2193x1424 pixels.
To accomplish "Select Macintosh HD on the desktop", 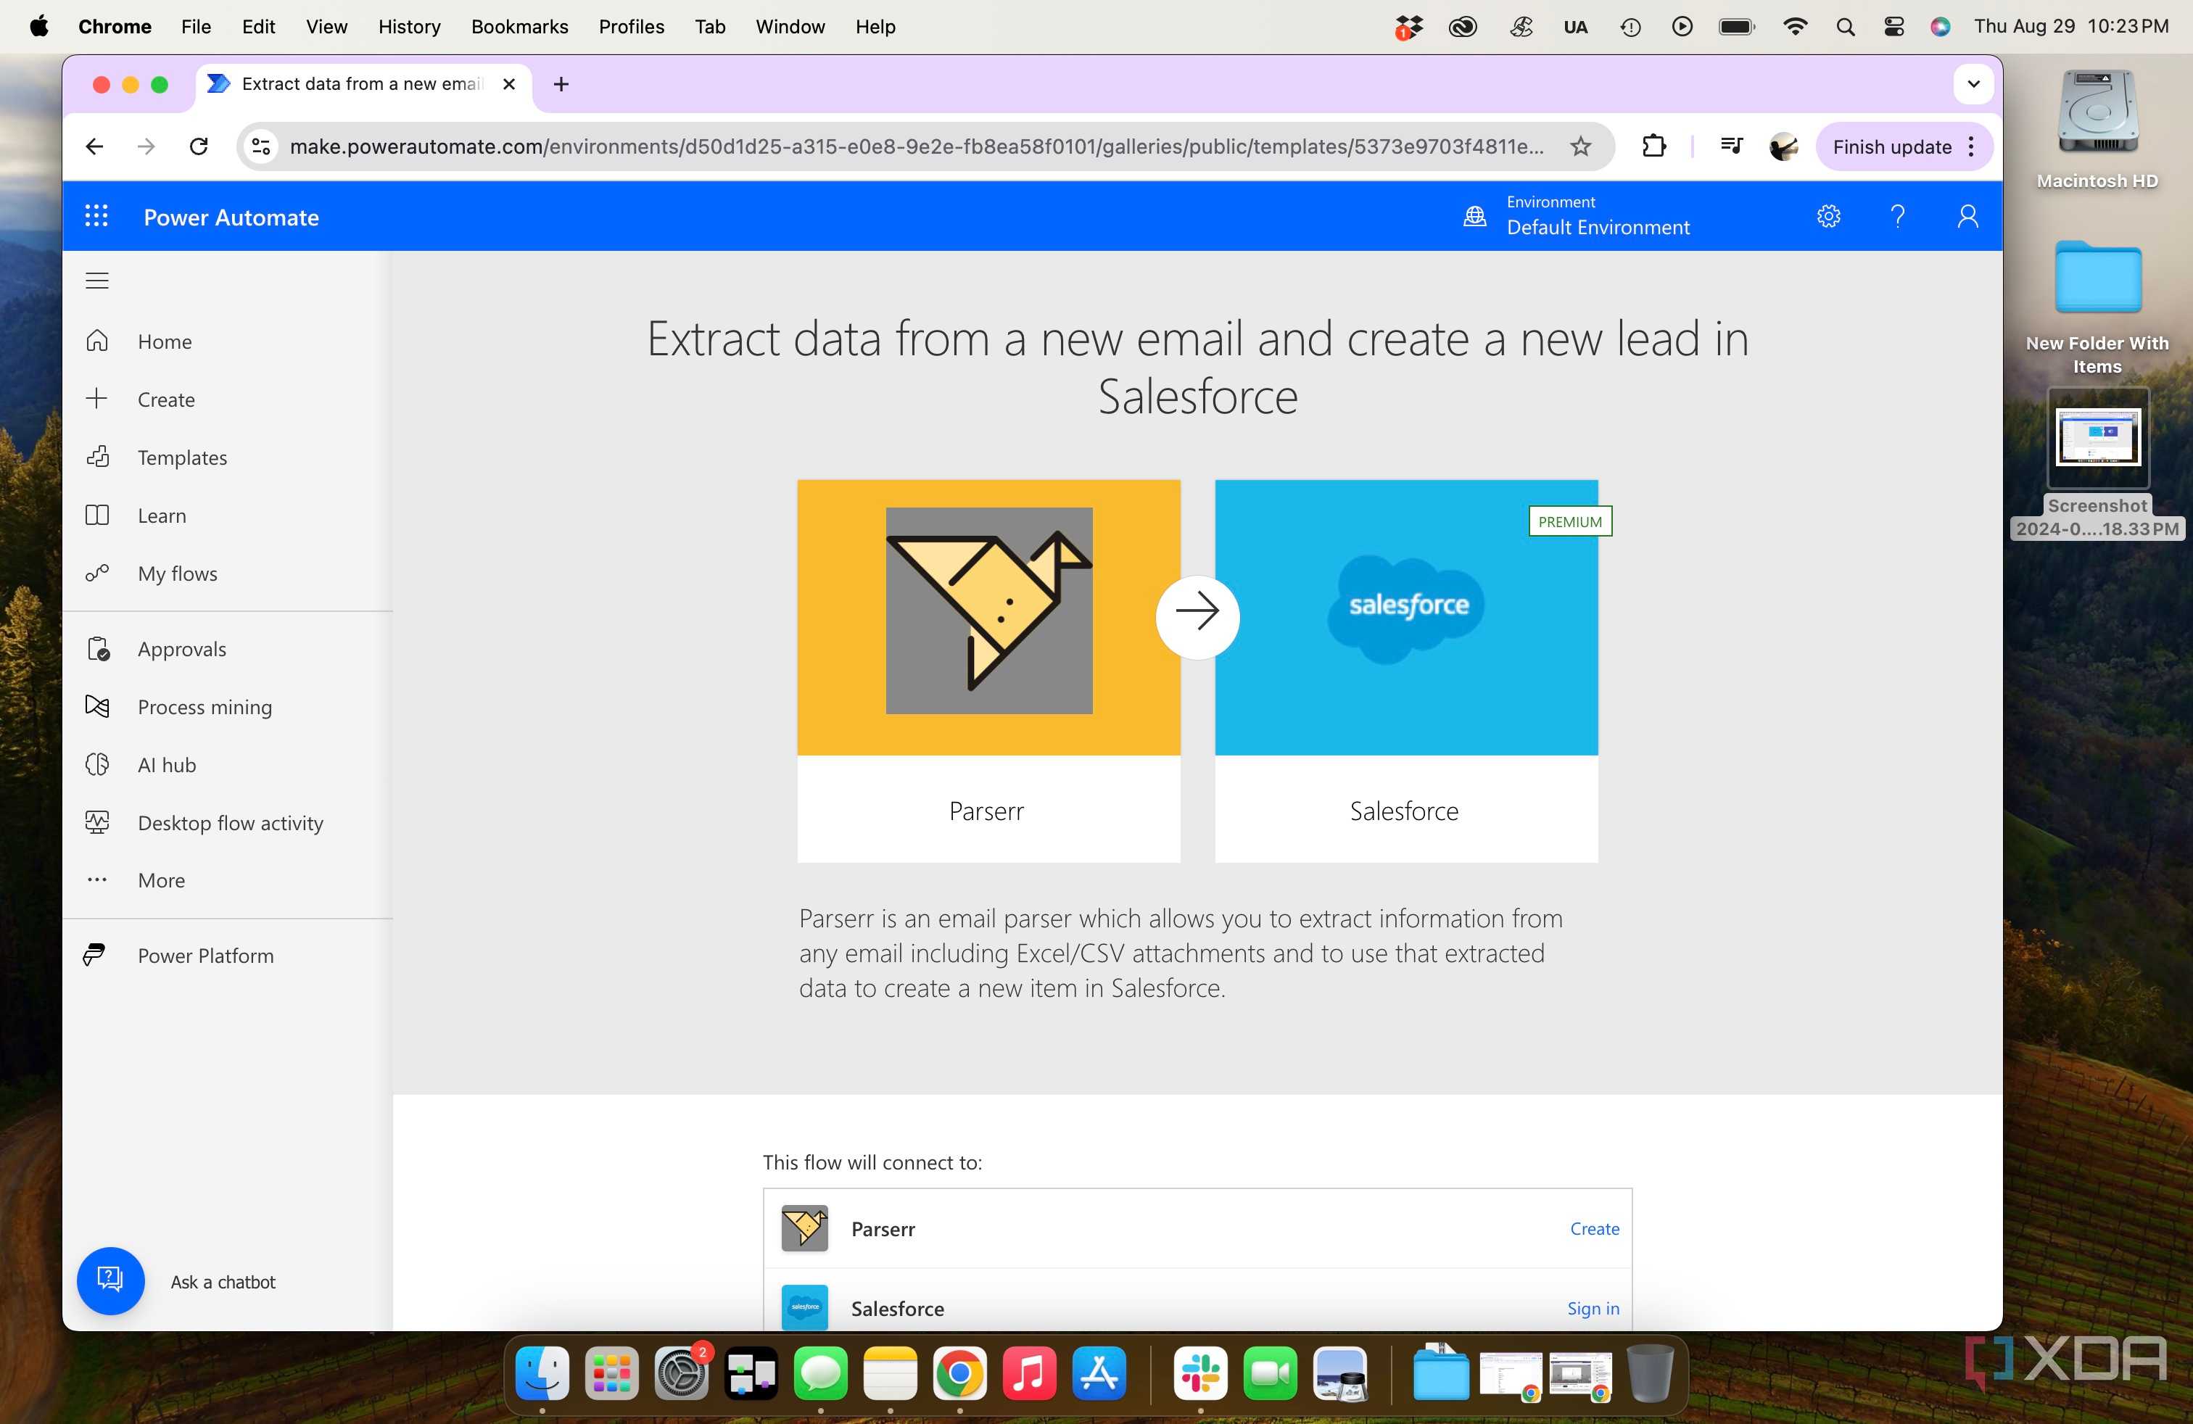I will [x=2097, y=129].
